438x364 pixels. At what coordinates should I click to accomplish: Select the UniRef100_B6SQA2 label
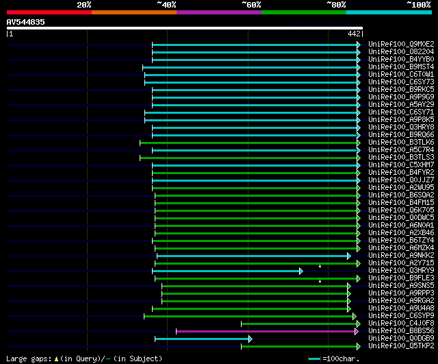tap(401, 195)
